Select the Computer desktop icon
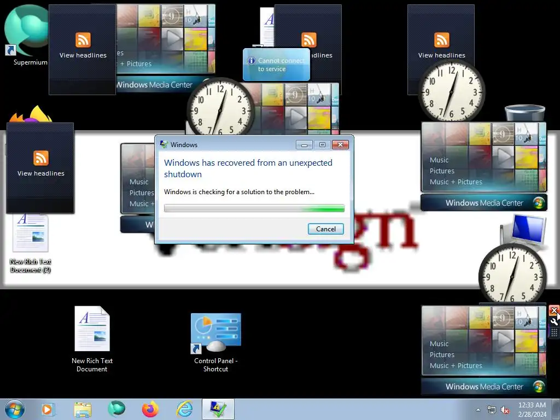 (x=524, y=230)
